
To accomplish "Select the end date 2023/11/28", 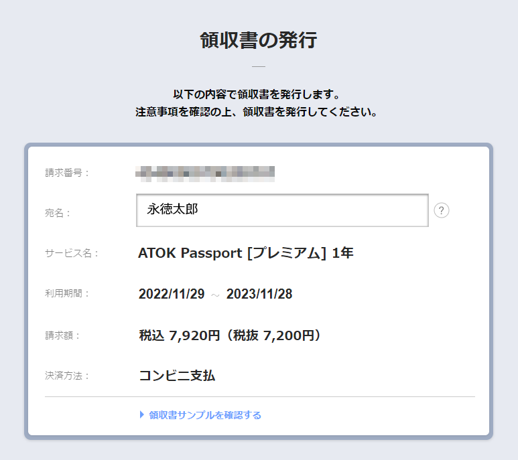I will click(x=259, y=294).
